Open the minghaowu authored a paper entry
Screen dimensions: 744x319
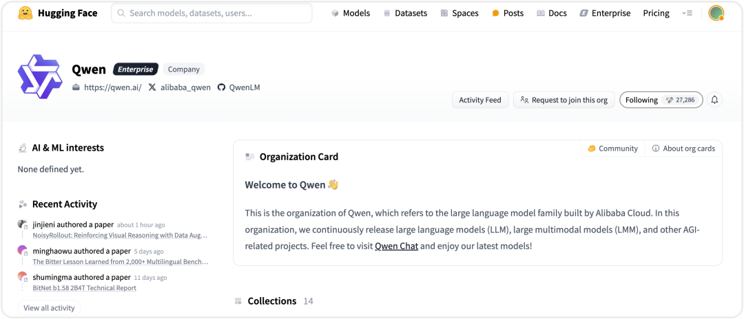81,252
